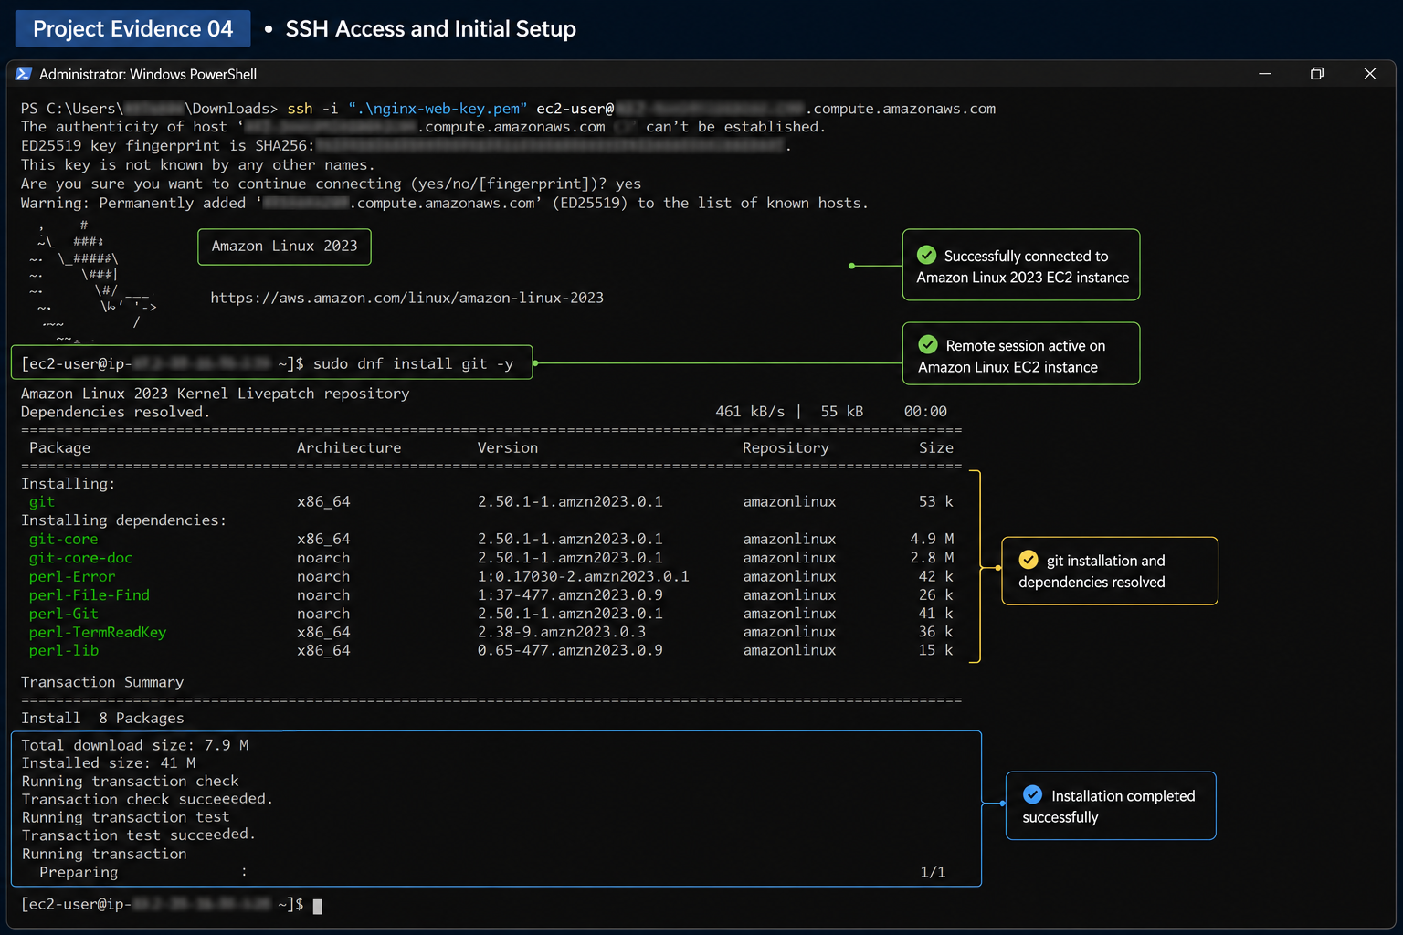This screenshot has width=1403, height=935.
Task: Click the '4.9 M' size of git-core
Action: [932, 540]
